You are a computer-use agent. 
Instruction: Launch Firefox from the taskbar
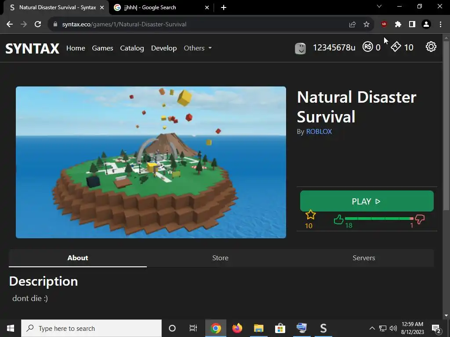(x=237, y=328)
